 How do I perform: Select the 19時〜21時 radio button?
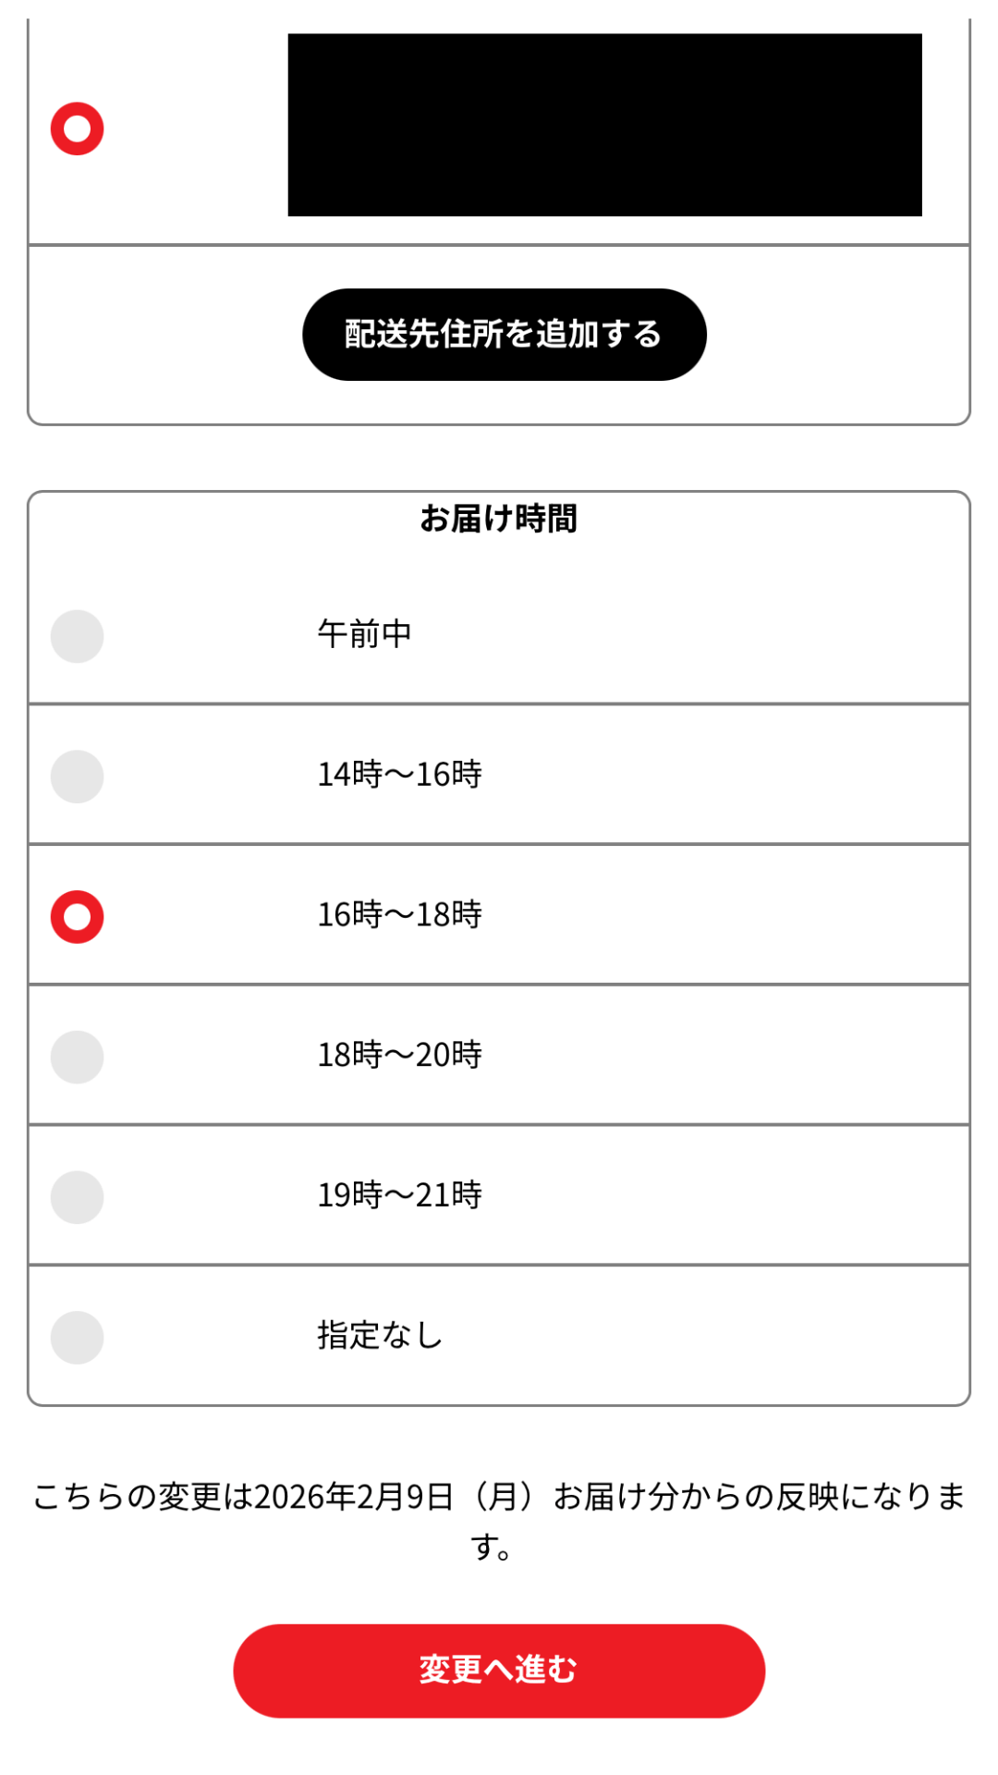[x=77, y=1197]
